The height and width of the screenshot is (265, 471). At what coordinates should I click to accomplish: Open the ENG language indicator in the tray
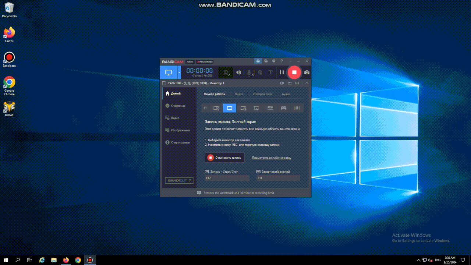coord(438,260)
